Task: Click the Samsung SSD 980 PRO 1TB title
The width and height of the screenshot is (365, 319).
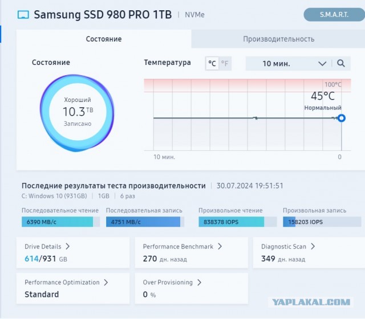Action: (x=103, y=15)
